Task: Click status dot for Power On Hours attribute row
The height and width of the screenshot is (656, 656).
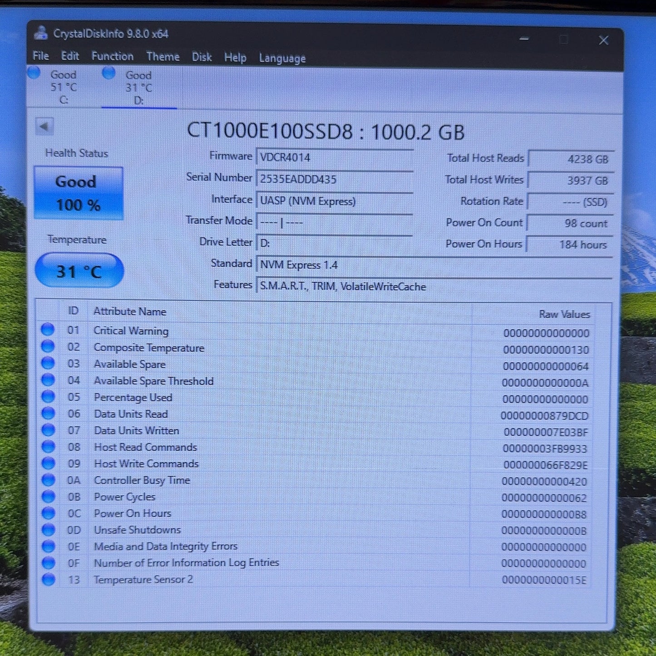Action: (48, 513)
